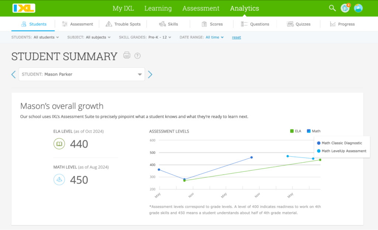Click the Scores clipboard icon
The height and width of the screenshot is (230, 378).
click(x=204, y=24)
